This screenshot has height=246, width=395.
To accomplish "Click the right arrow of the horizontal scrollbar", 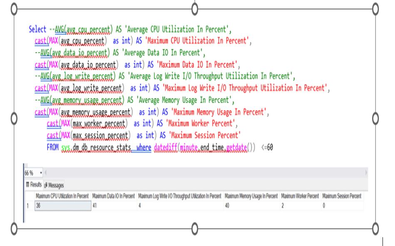I will tap(366, 172).
